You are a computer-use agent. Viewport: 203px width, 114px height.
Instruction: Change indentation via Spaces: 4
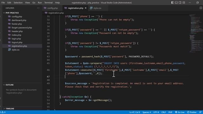click(x=147, y=112)
